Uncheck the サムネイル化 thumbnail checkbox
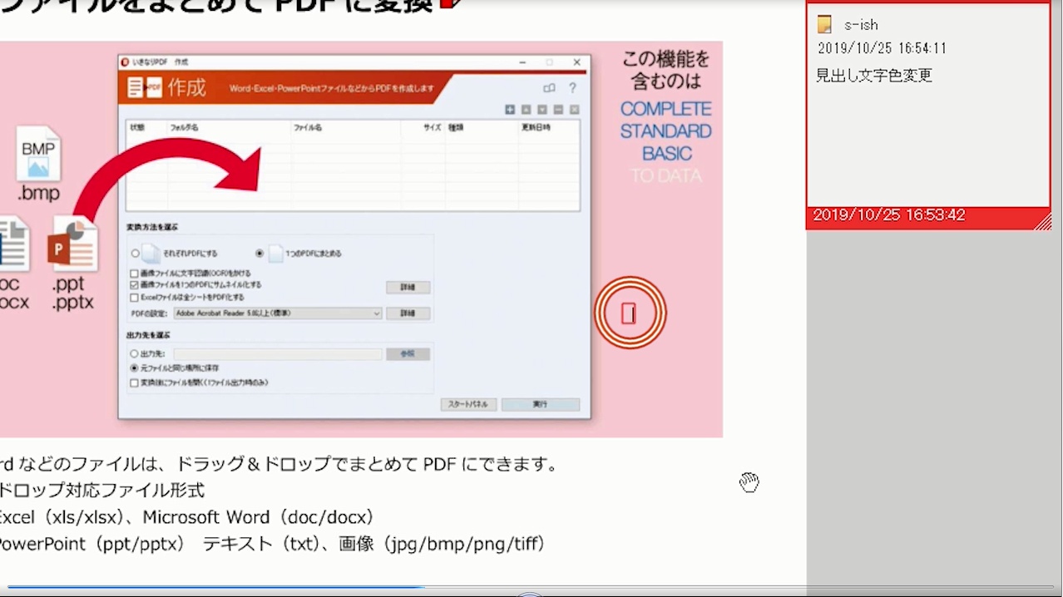The image size is (1063, 597). point(134,287)
